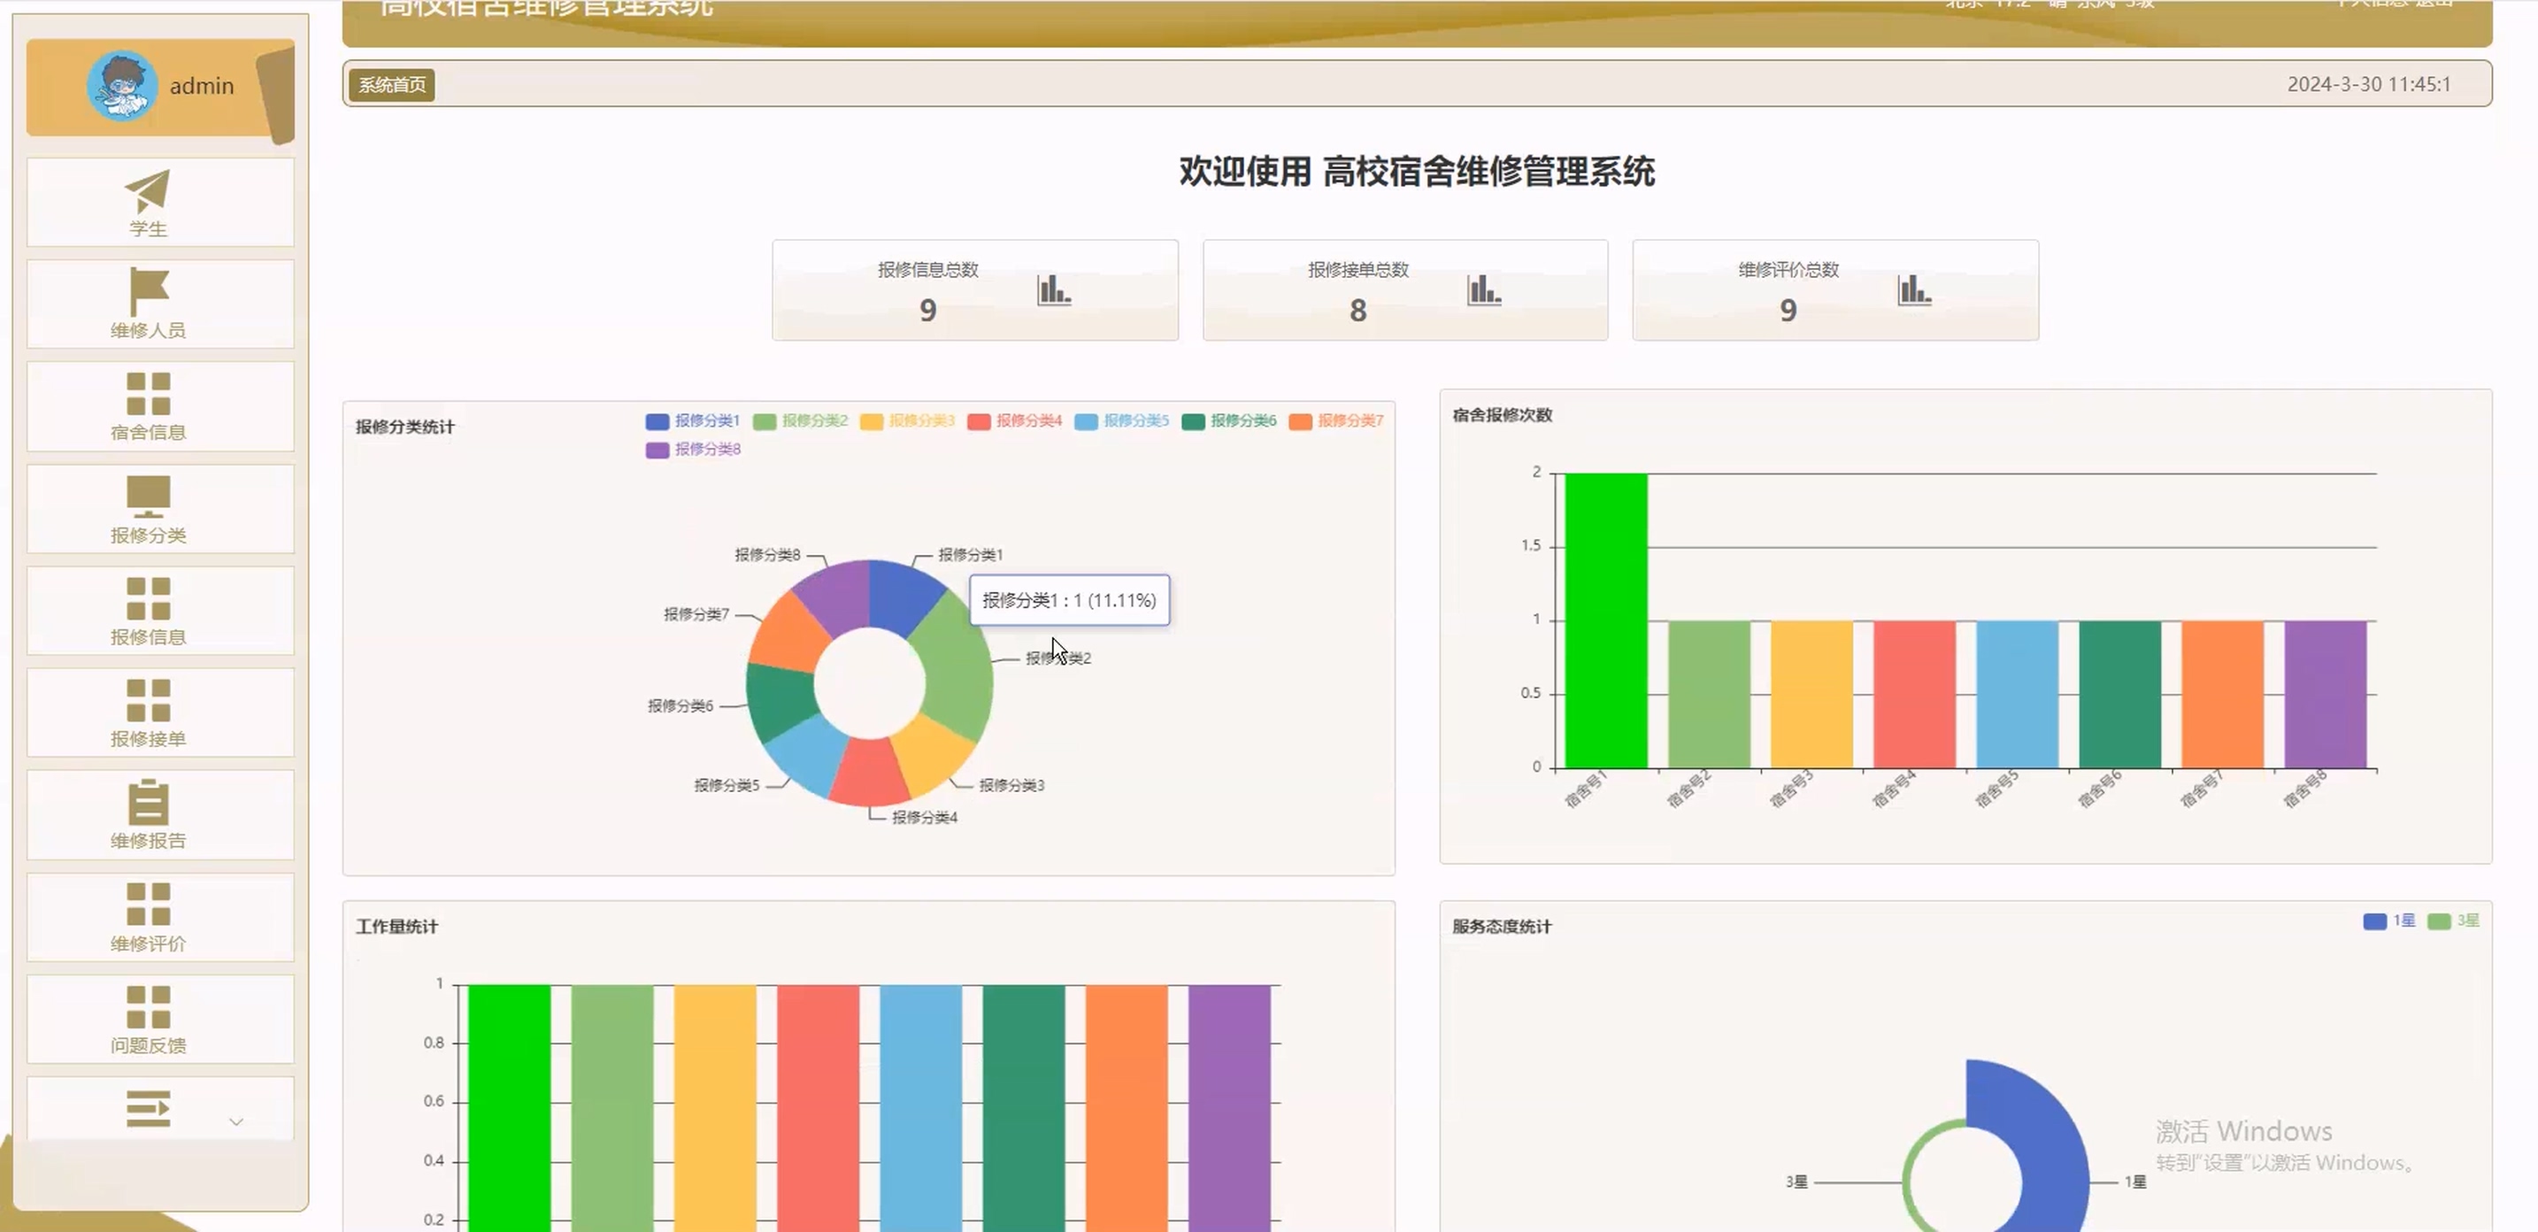This screenshot has width=2538, height=1232.
Task: Toggle 报修分类6 legend entry
Action: tap(1229, 421)
